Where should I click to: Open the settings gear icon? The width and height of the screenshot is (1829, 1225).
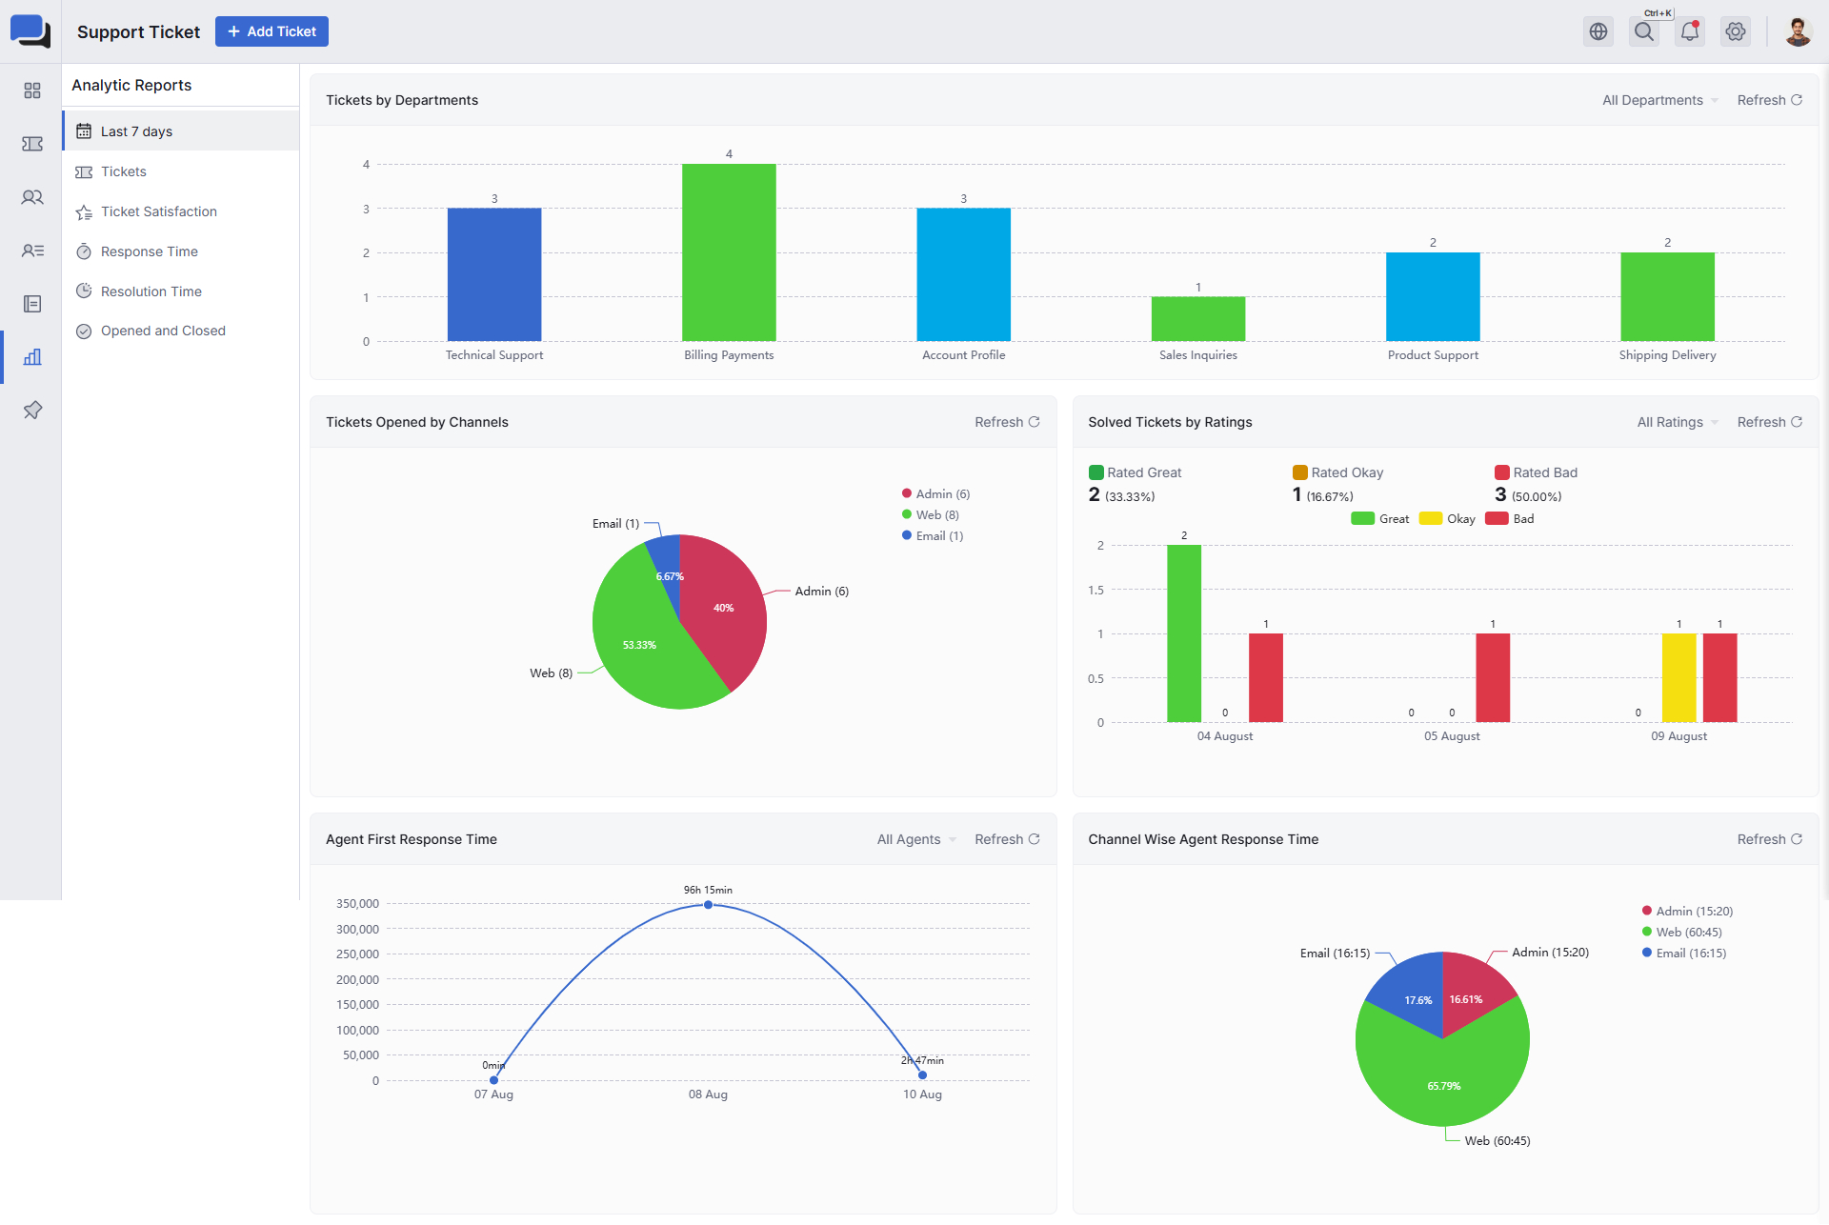tap(1736, 31)
